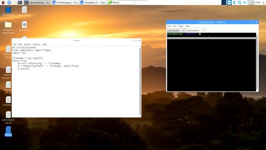Click the 'filename = sys.argv[1]' line

(27, 58)
